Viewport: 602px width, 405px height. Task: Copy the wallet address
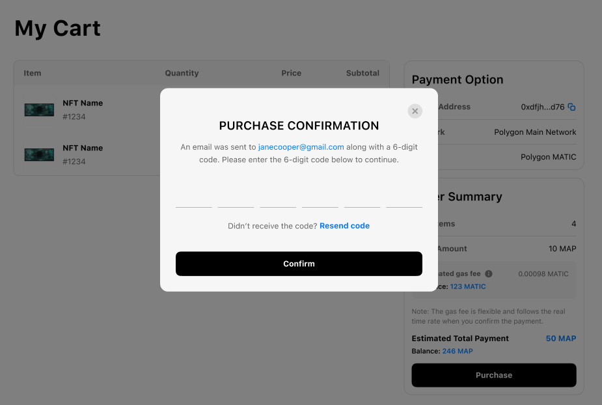pyautogui.click(x=572, y=107)
